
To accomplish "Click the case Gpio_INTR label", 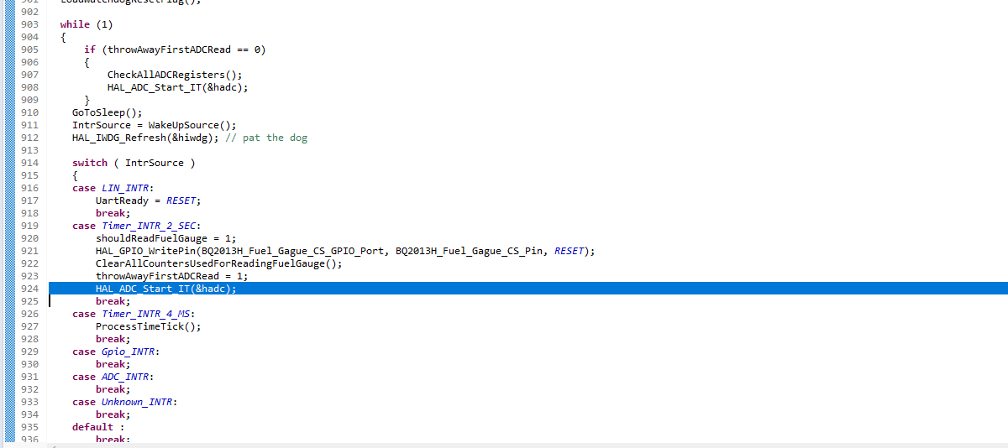I will click(116, 352).
